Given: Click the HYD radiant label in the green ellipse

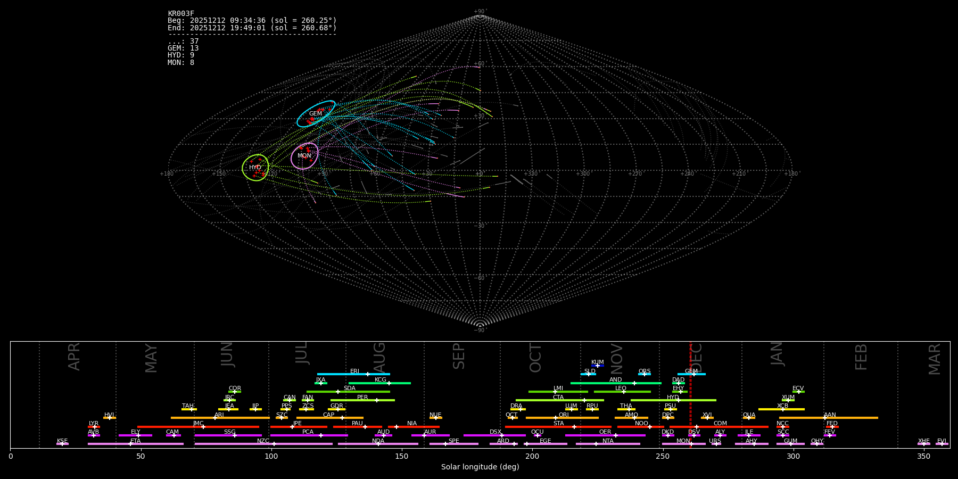Looking at the screenshot, I should pyautogui.click(x=255, y=168).
